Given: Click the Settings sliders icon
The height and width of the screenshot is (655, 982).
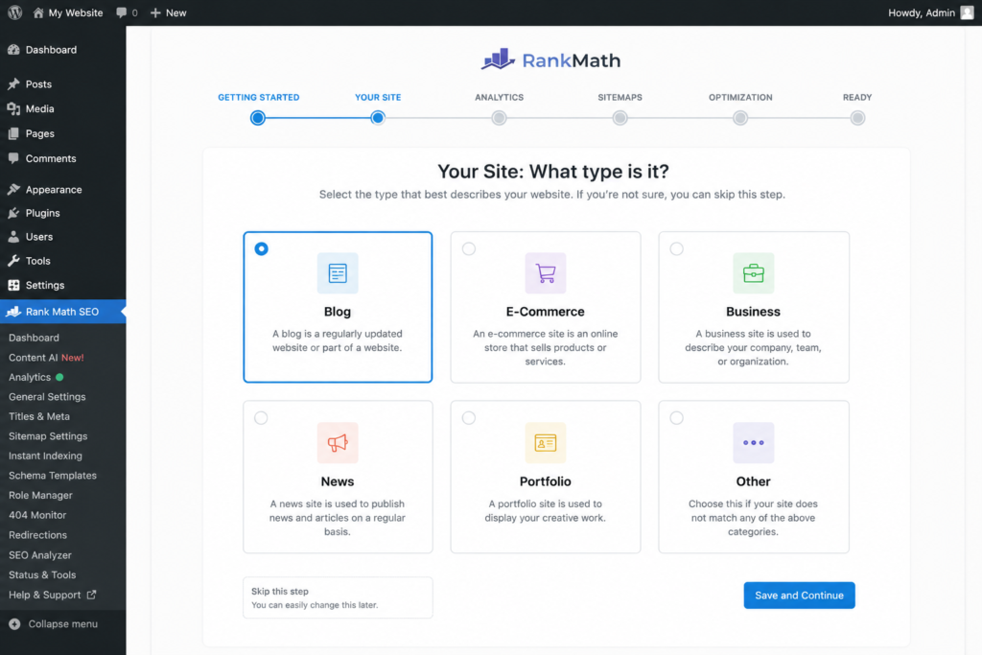Looking at the screenshot, I should tap(13, 285).
